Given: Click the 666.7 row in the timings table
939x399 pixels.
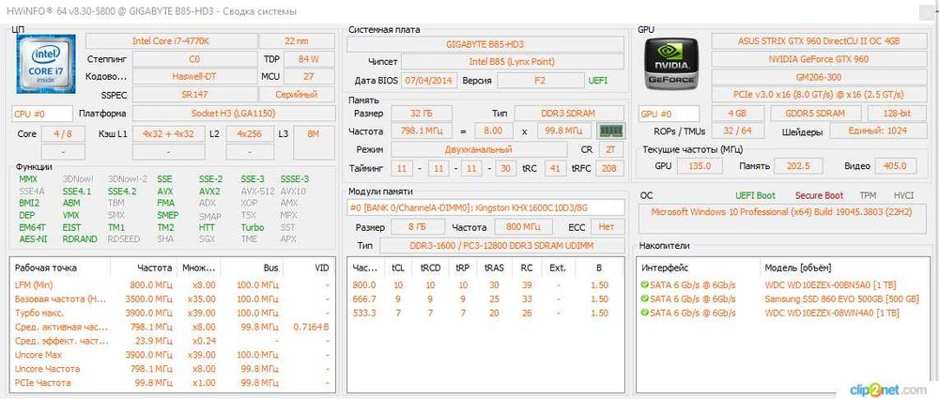Looking at the screenshot, I should click(485, 299).
